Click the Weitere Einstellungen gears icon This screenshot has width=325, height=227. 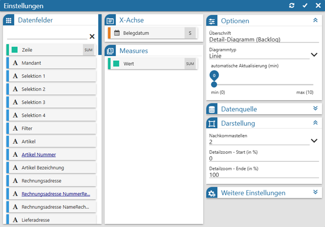[212, 193]
